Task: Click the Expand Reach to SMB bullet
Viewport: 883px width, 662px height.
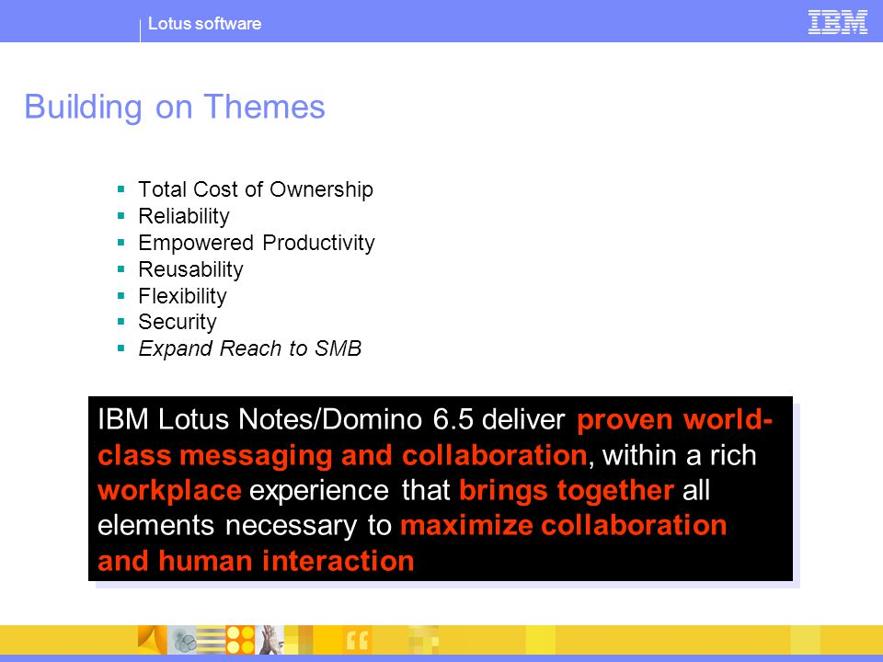Action: tap(250, 348)
